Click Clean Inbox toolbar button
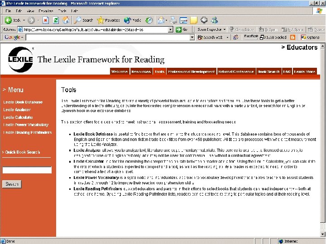 click(x=242, y=29)
